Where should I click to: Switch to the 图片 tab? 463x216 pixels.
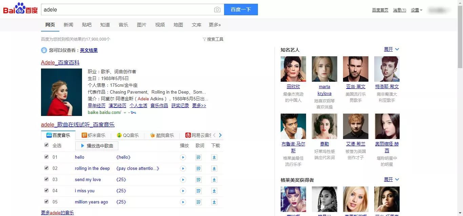142,25
